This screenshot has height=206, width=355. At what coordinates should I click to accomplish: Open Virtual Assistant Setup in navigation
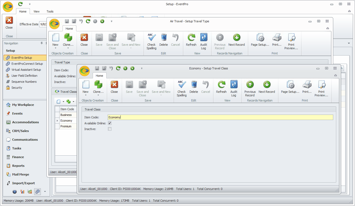tap(25, 70)
